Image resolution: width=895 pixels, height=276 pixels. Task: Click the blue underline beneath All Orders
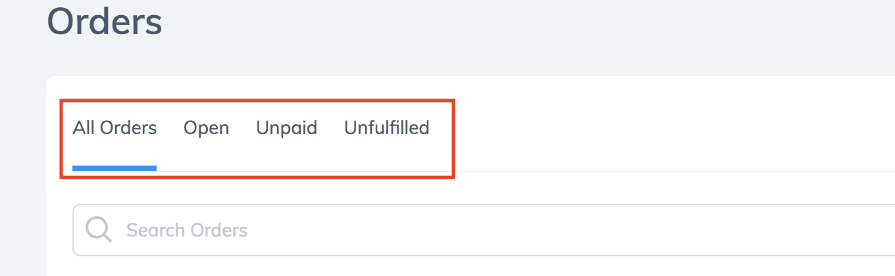click(115, 168)
